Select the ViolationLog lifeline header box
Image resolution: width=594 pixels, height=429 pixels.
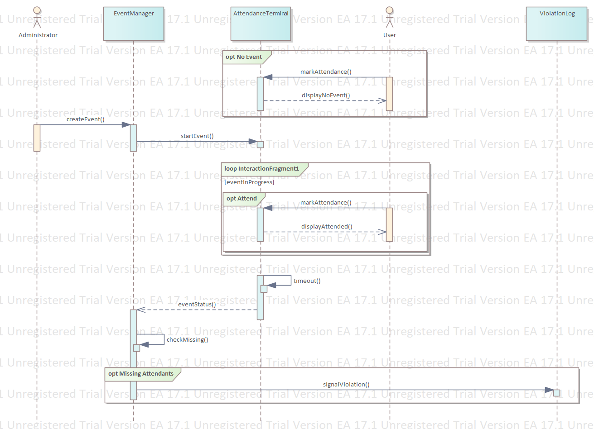(557, 24)
